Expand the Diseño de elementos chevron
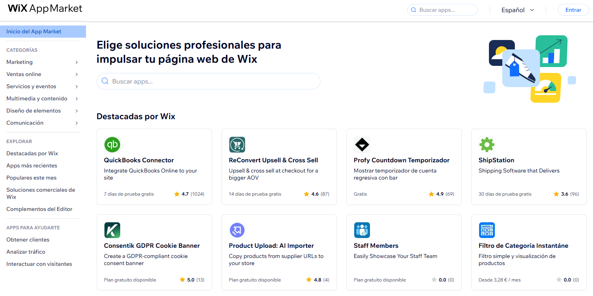Screen dimensions: 593x296 77,111
